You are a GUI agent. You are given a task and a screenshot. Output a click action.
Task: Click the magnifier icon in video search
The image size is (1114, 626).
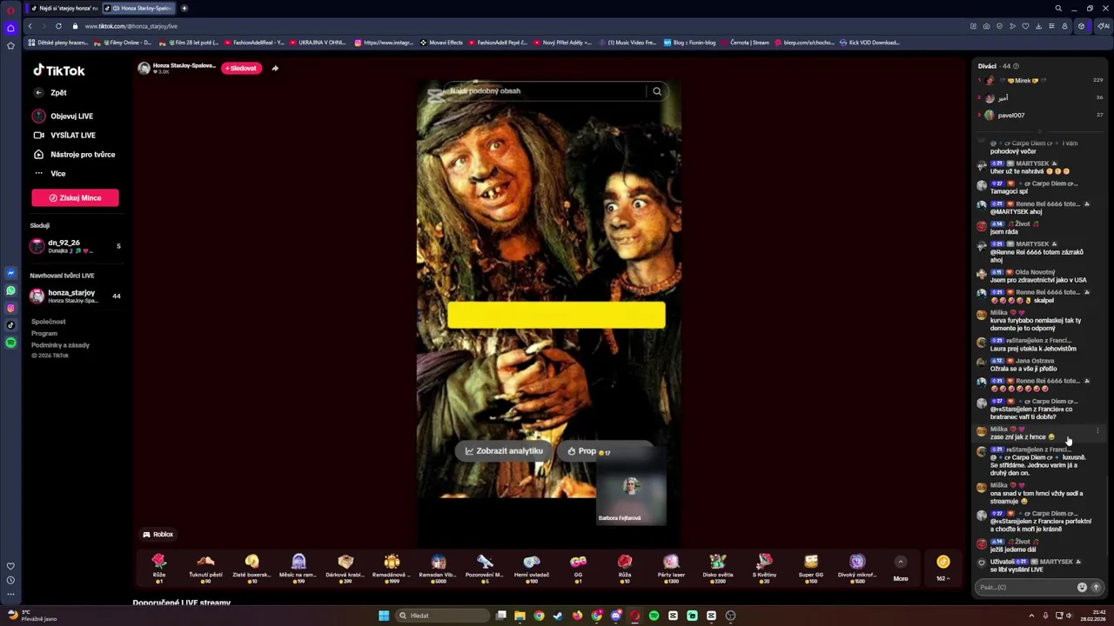point(657,90)
